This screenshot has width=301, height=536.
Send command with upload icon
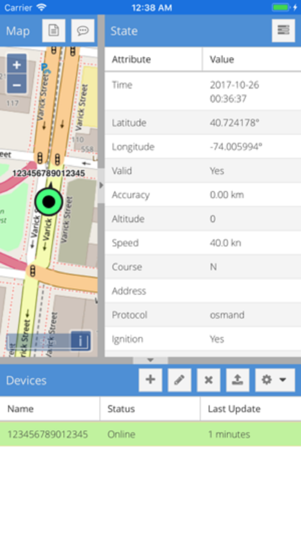tap(237, 380)
